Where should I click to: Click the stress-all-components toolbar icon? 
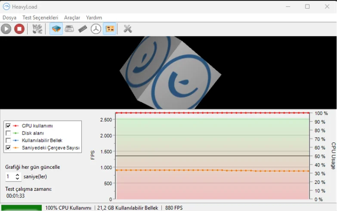pos(37,29)
